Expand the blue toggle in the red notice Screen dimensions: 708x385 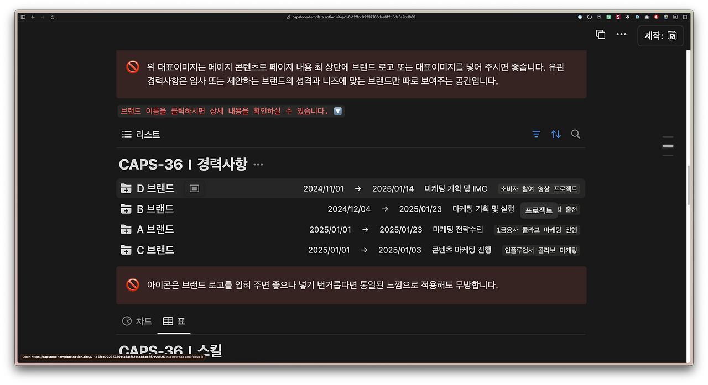click(337, 110)
